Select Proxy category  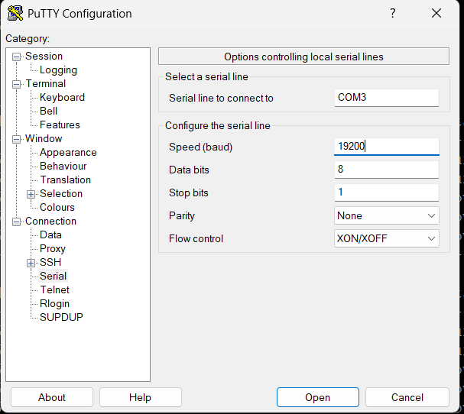53,249
